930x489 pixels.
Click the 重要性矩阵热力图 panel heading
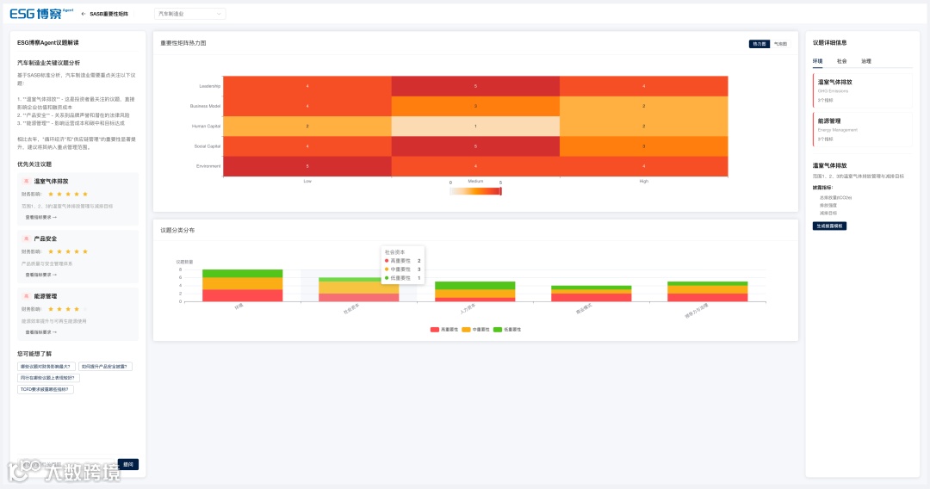[x=183, y=43]
